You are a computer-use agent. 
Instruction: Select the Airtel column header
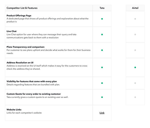135,8
